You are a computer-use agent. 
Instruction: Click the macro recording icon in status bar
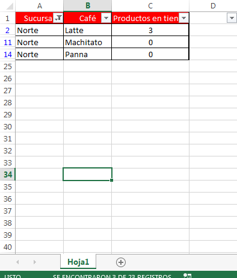(x=187, y=276)
